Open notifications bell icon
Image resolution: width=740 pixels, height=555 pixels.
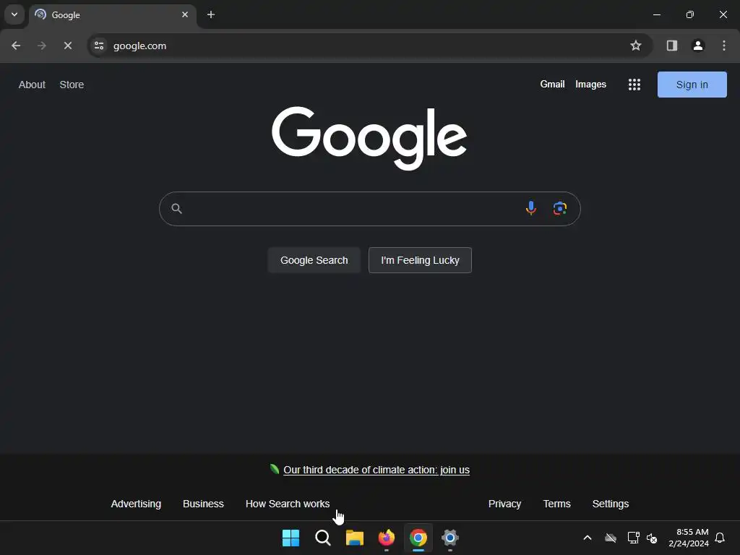720,538
